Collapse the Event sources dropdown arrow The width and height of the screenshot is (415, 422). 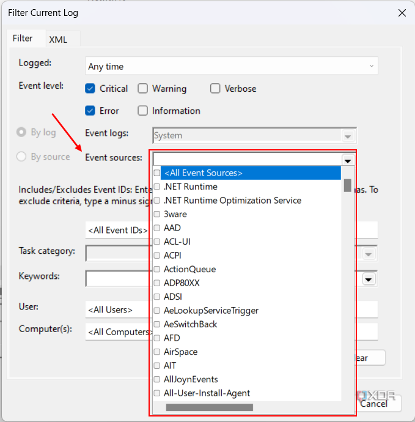(348, 160)
